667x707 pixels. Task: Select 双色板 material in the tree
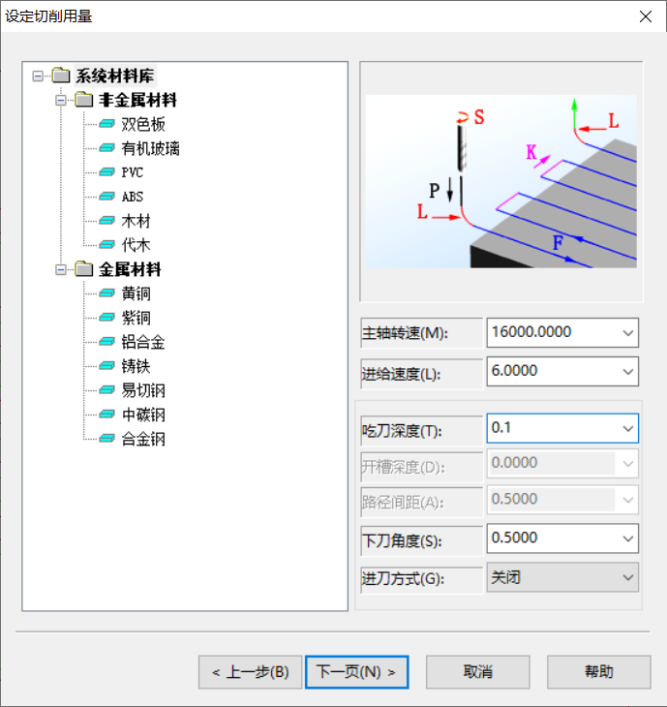(x=143, y=124)
